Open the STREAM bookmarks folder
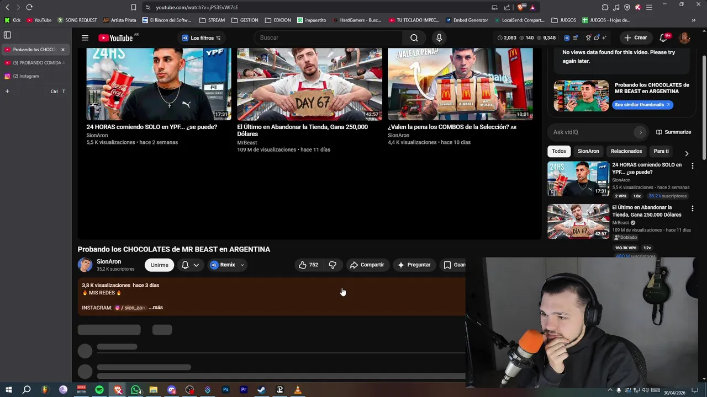This screenshot has width=707, height=397. pyautogui.click(x=212, y=20)
